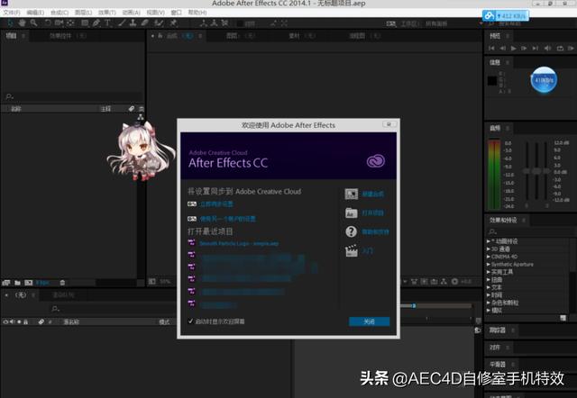The width and height of the screenshot is (577, 398).
Task: Select the Selection arrow tool in the toolbar
Action: tap(10, 23)
